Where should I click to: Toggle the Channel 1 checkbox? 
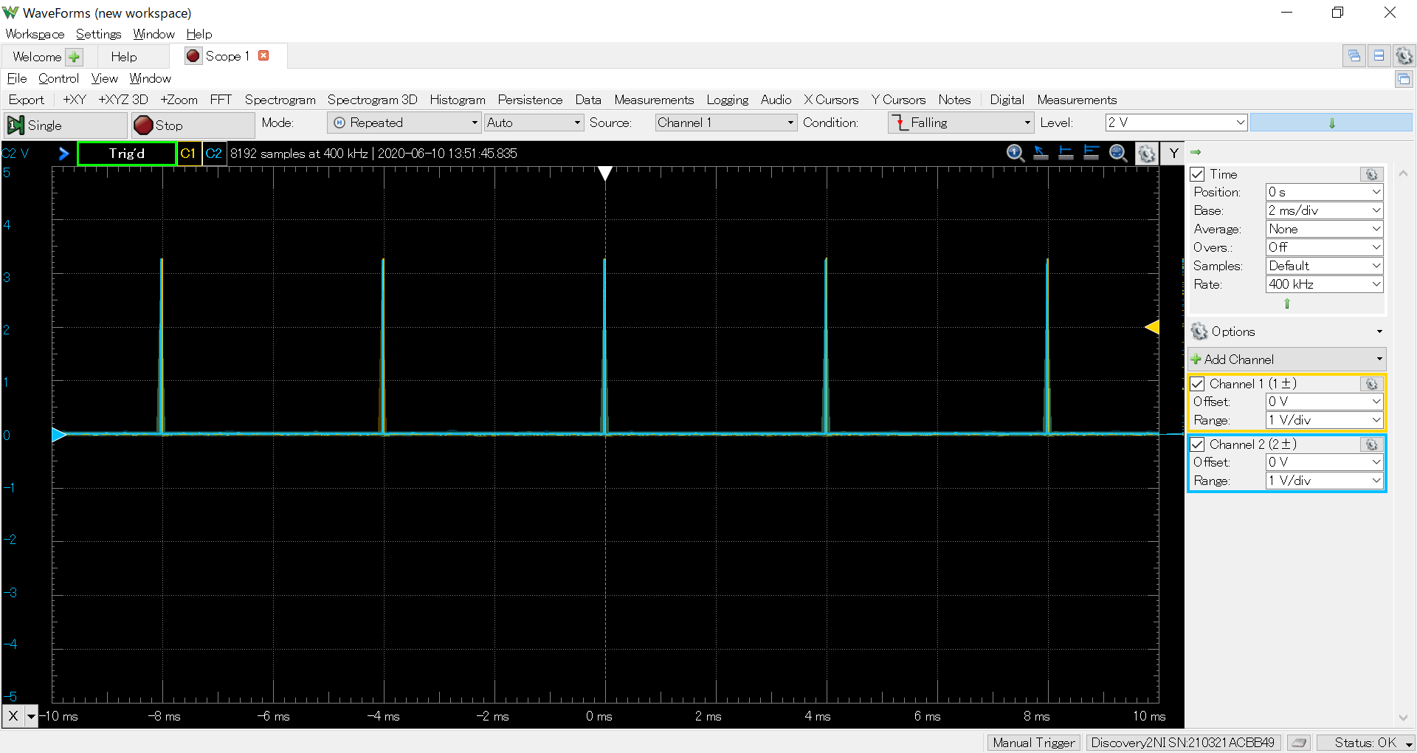pos(1198,384)
